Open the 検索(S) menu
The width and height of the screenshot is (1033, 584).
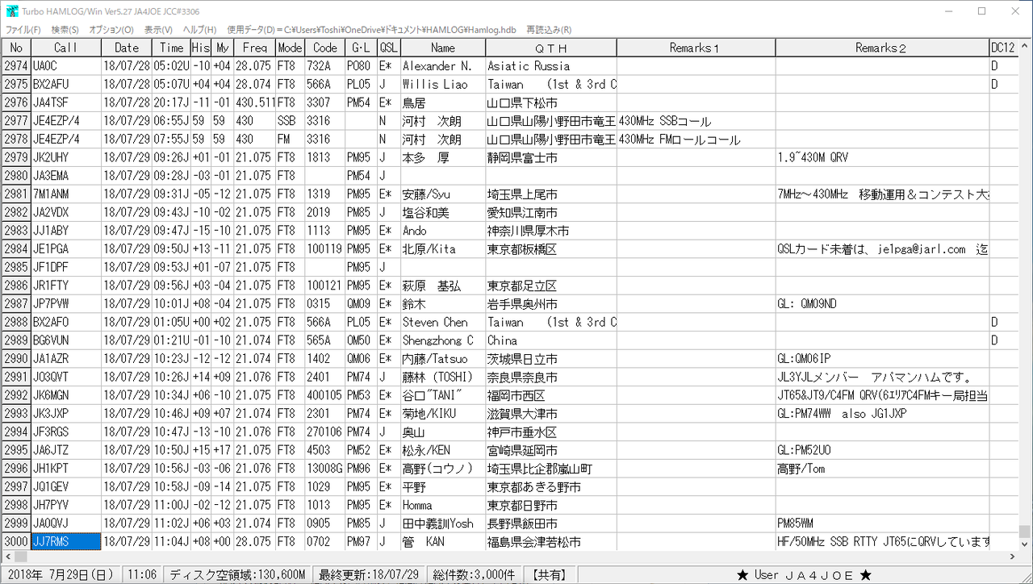65,30
